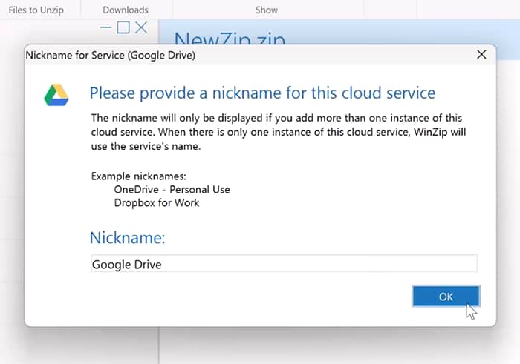This screenshot has height=364, width=520.
Task: Click the dialog title bar text
Action: (110, 54)
